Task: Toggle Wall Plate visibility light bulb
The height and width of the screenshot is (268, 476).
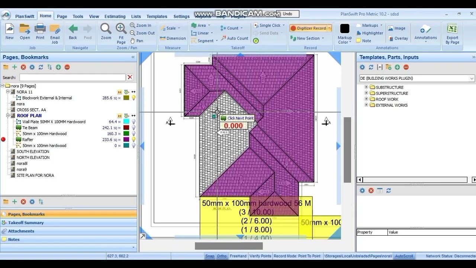Action: coord(134,122)
